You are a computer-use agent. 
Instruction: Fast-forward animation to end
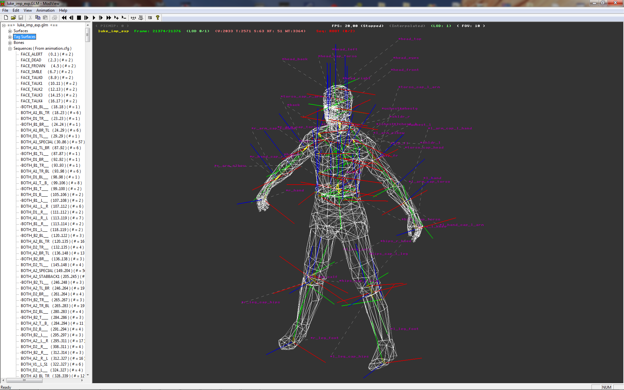coord(109,18)
